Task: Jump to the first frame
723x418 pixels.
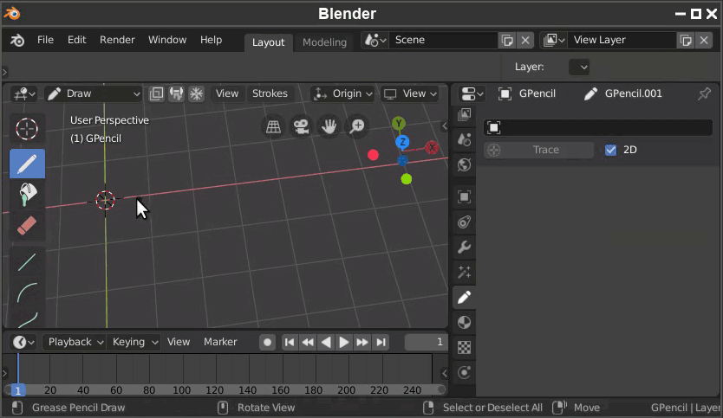Action: 290,342
